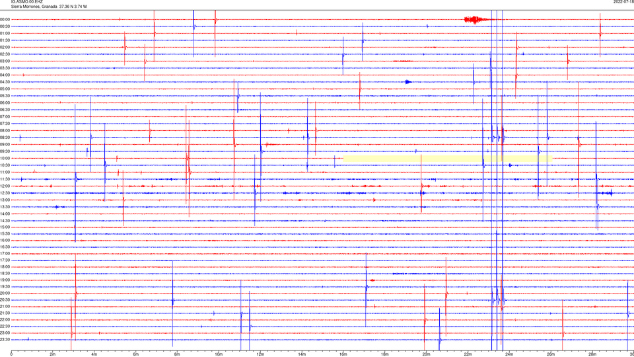Image resolution: width=634 pixels, height=357 pixels.
Task: Click the 05:00 time label
Action: (x=5, y=89)
